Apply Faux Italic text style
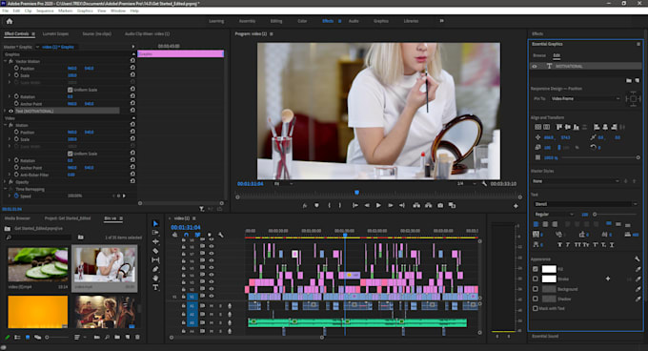 (x=568, y=245)
